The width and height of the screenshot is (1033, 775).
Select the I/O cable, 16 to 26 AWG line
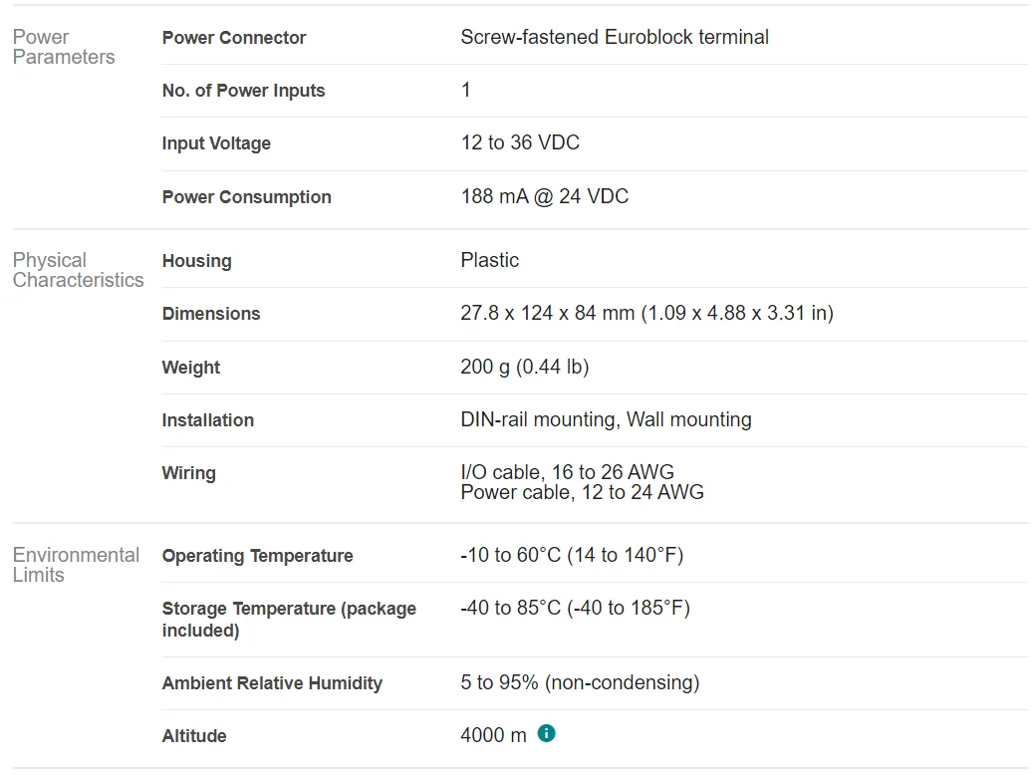coord(568,473)
